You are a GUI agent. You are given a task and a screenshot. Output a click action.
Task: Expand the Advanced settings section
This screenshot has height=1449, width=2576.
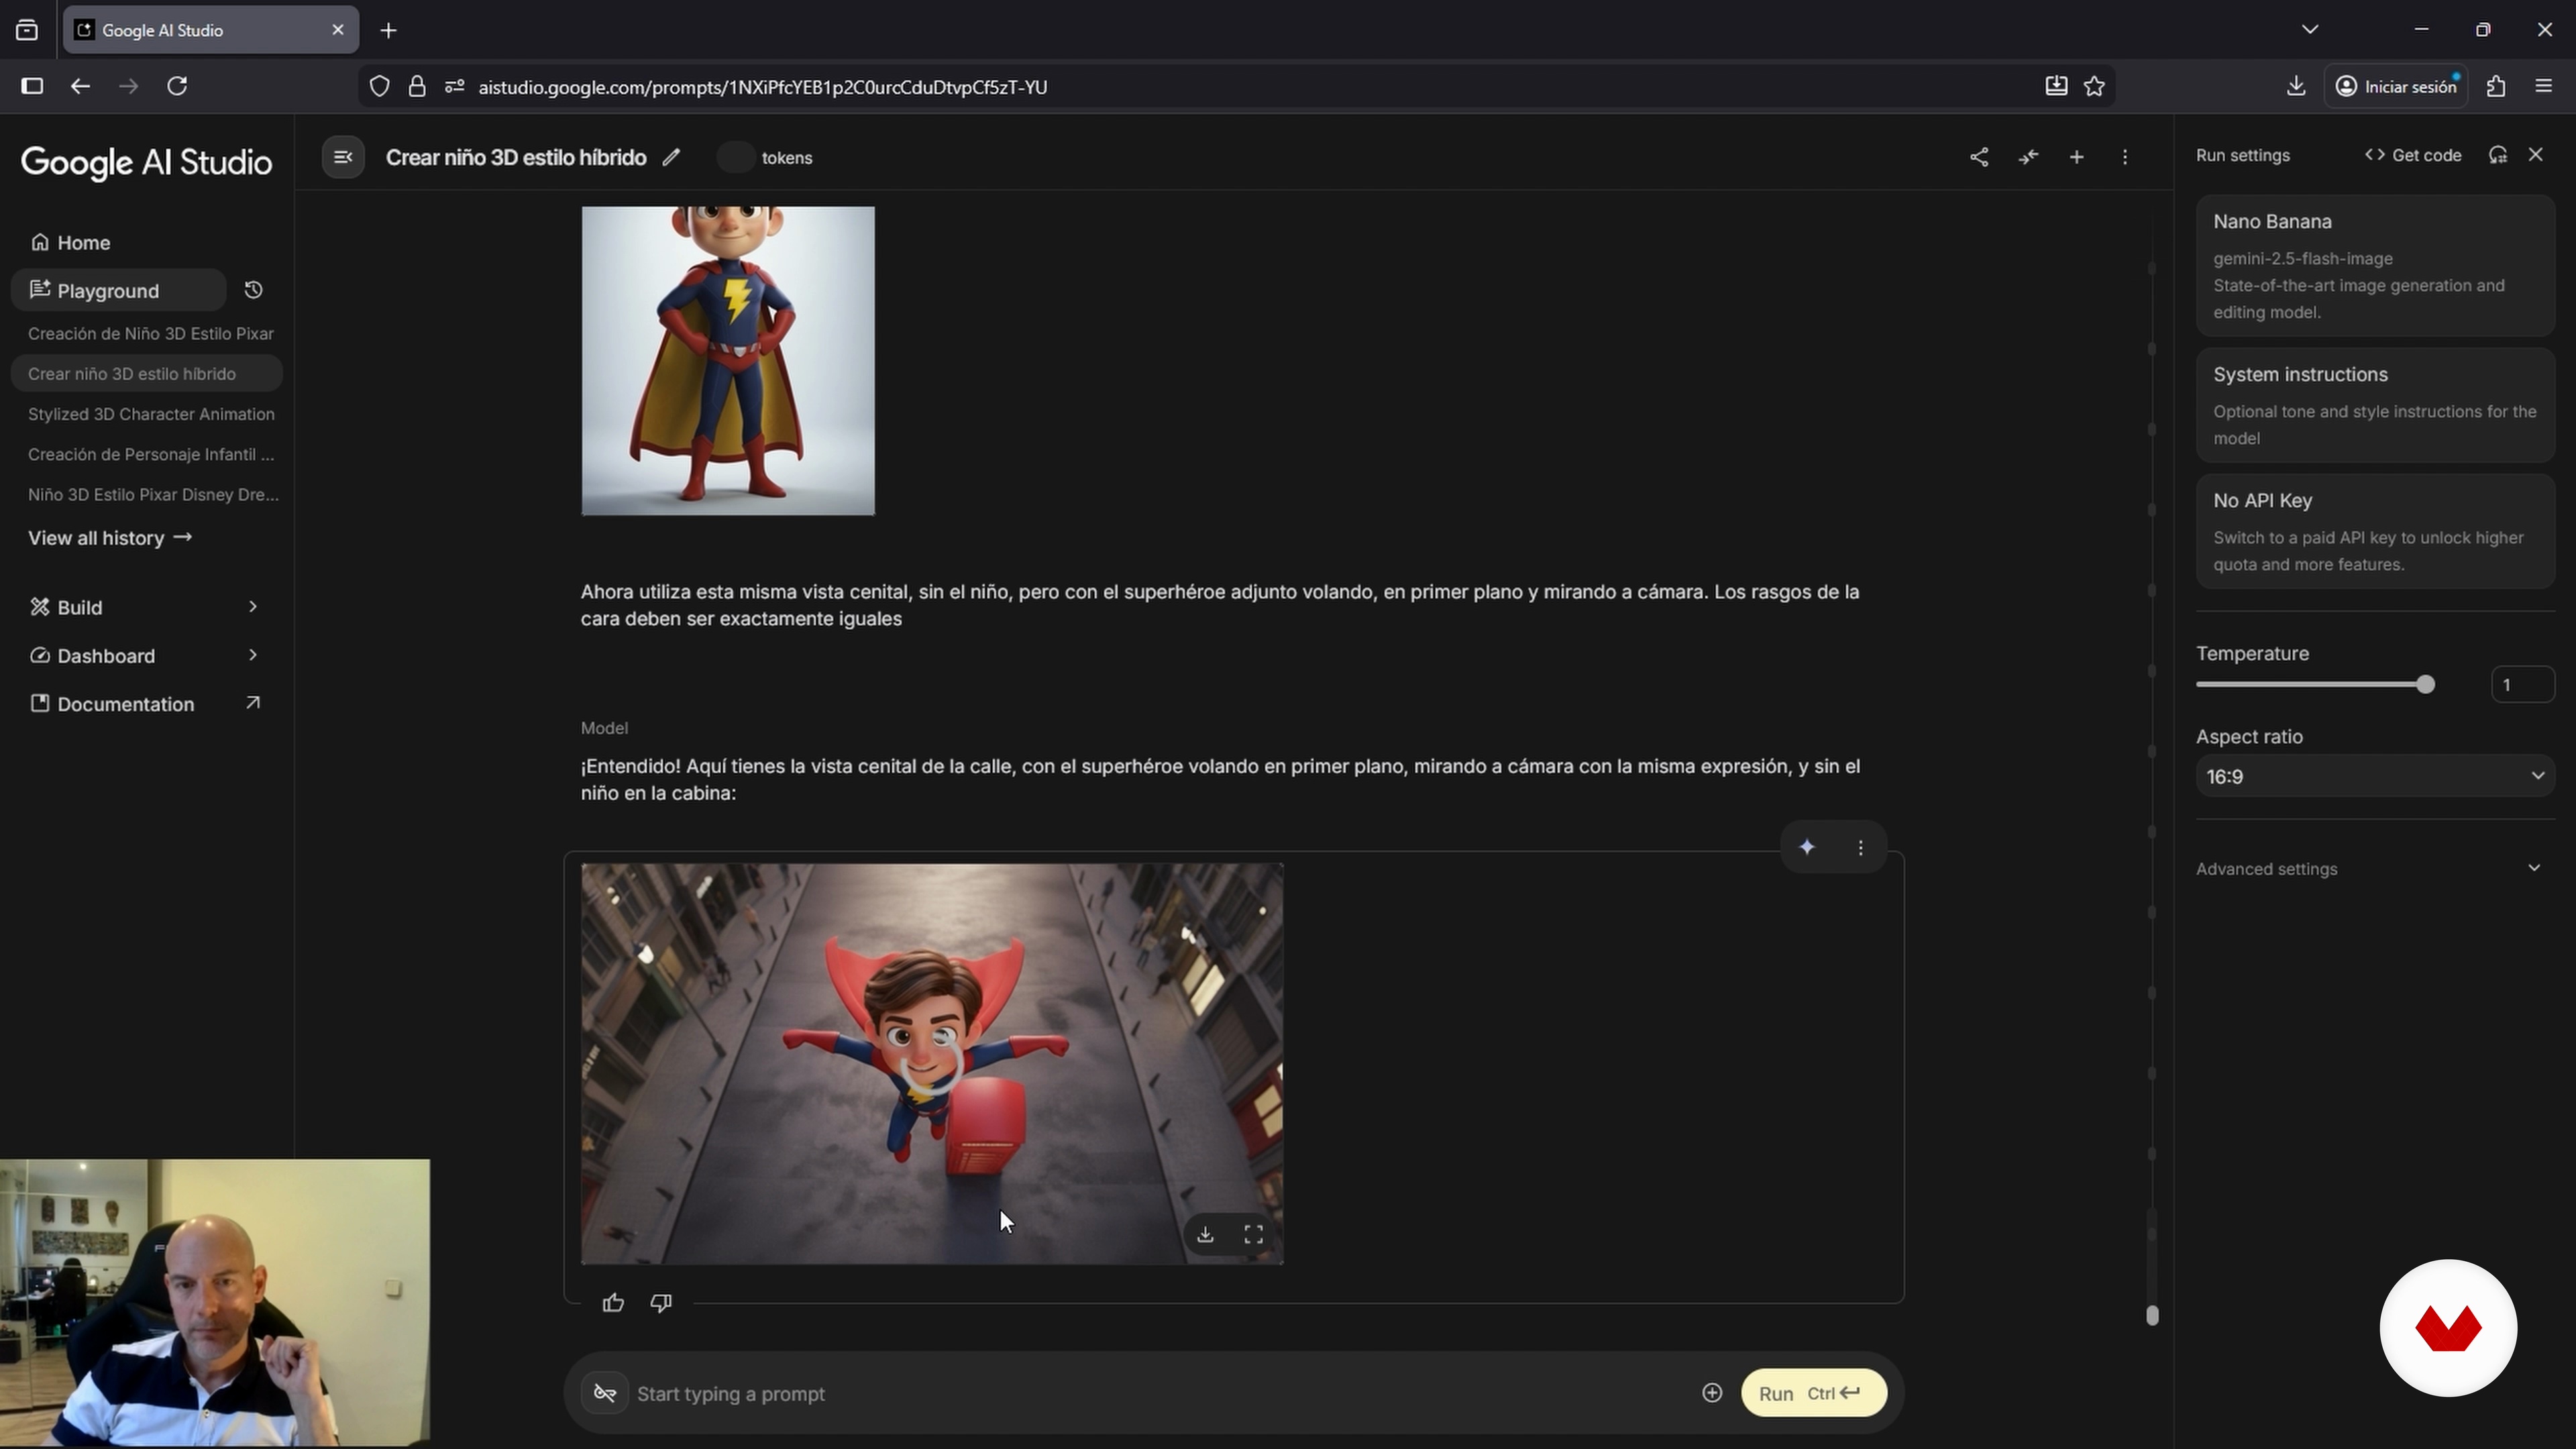(x=2374, y=868)
